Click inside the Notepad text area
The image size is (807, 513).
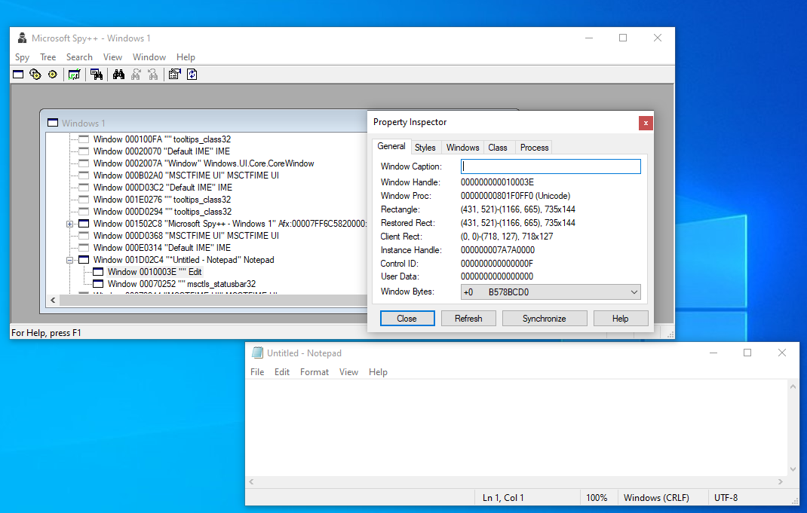coord(516,428)
